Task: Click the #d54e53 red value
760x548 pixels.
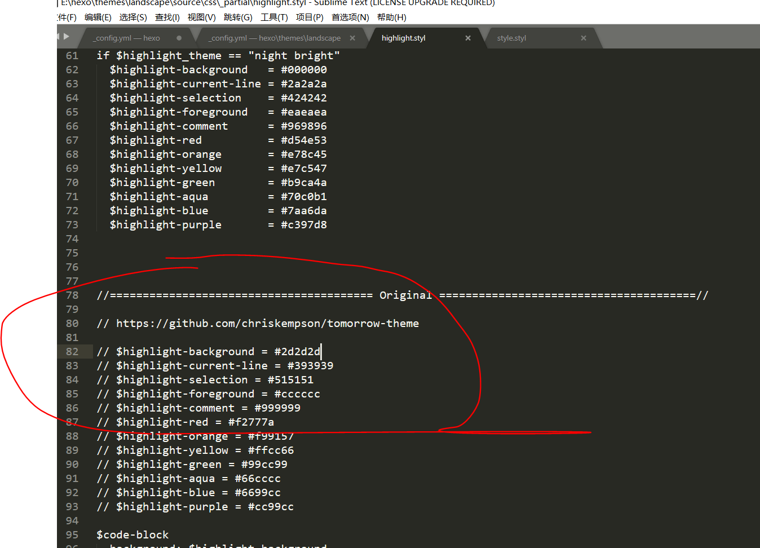Action: [x=304, y=140]
